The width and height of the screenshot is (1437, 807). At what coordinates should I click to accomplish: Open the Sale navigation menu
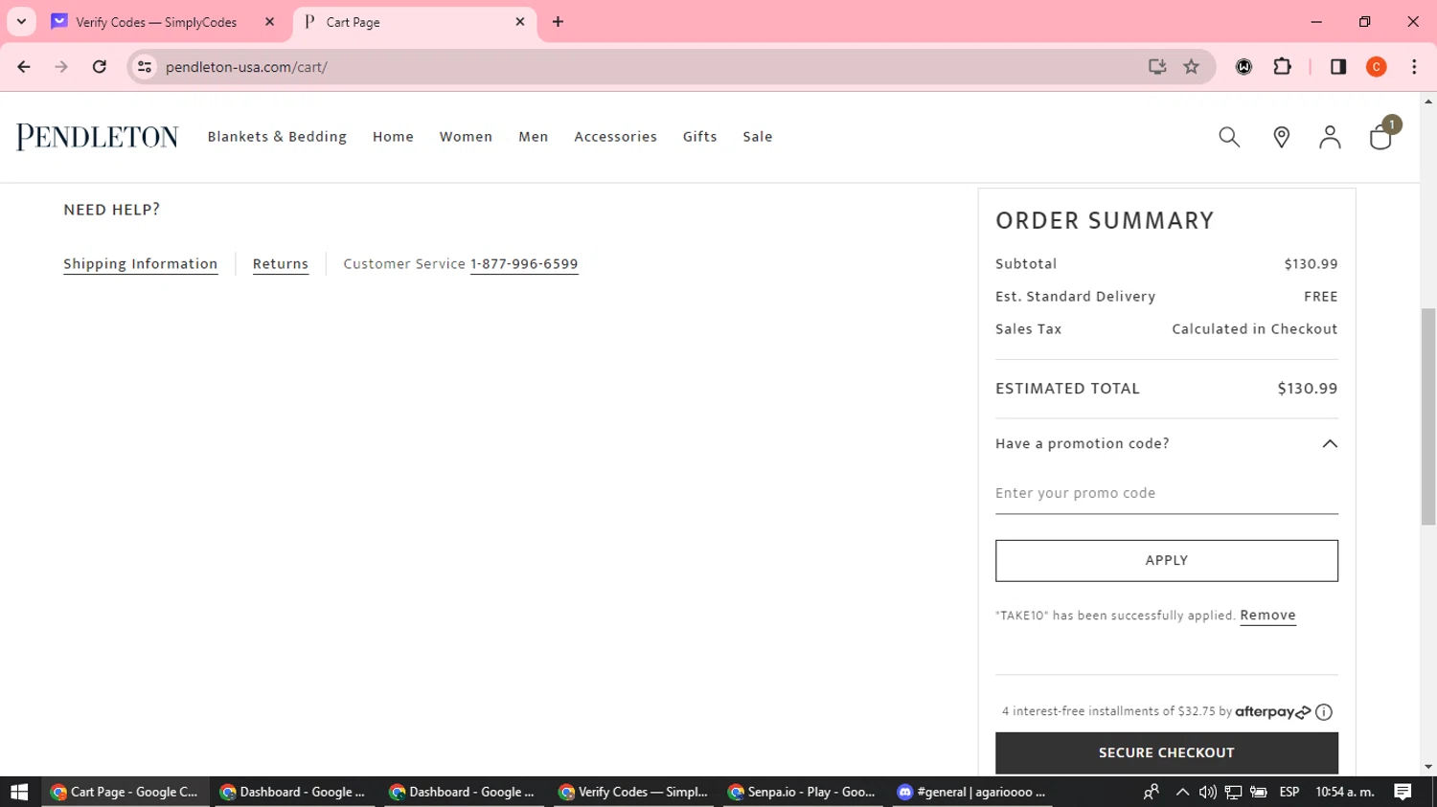pyautogui.click(x=757, y=137)
